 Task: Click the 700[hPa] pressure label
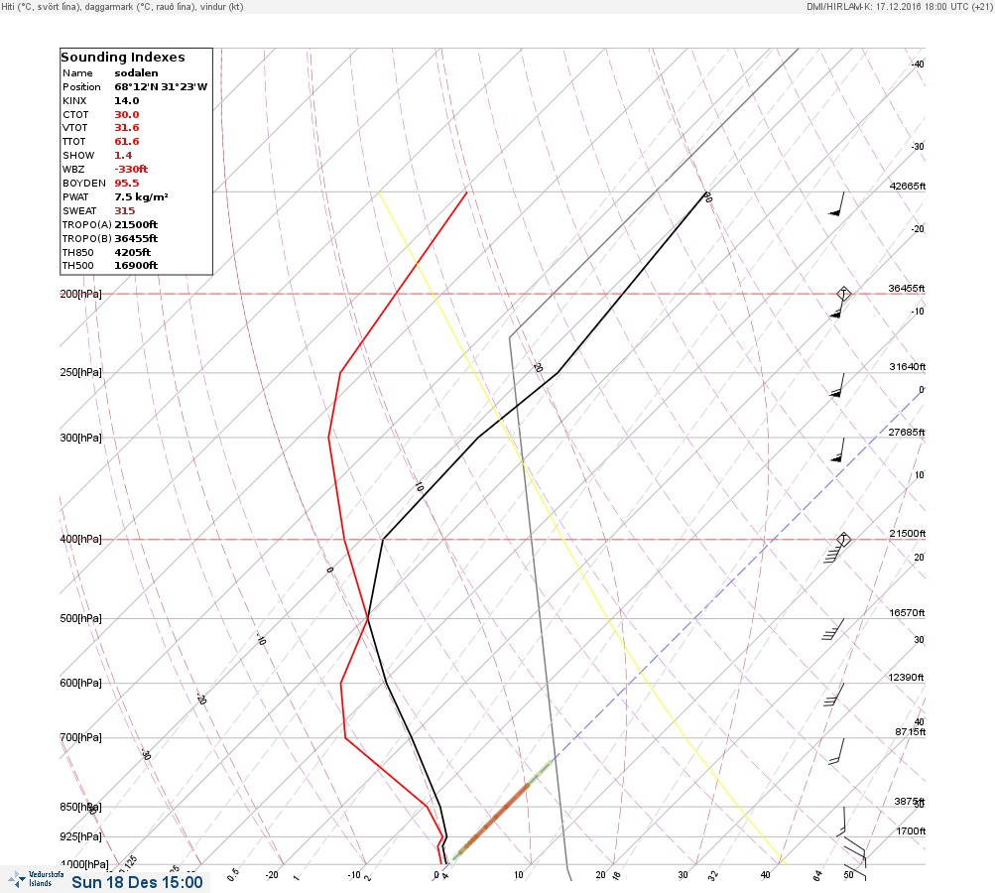80,737
